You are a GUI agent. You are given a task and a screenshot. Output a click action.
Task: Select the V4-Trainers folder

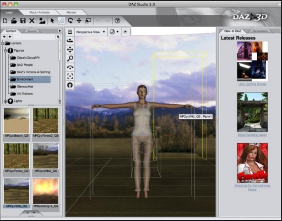coord(22,94)
